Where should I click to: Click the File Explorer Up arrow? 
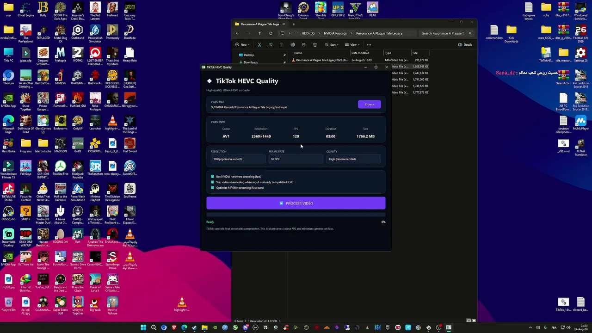click(259, 33)
